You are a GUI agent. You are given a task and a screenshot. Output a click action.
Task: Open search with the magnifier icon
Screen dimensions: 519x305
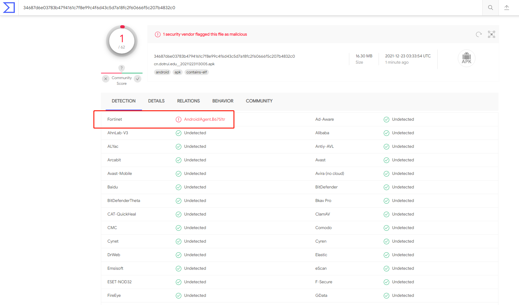click(x=490, y=8)
